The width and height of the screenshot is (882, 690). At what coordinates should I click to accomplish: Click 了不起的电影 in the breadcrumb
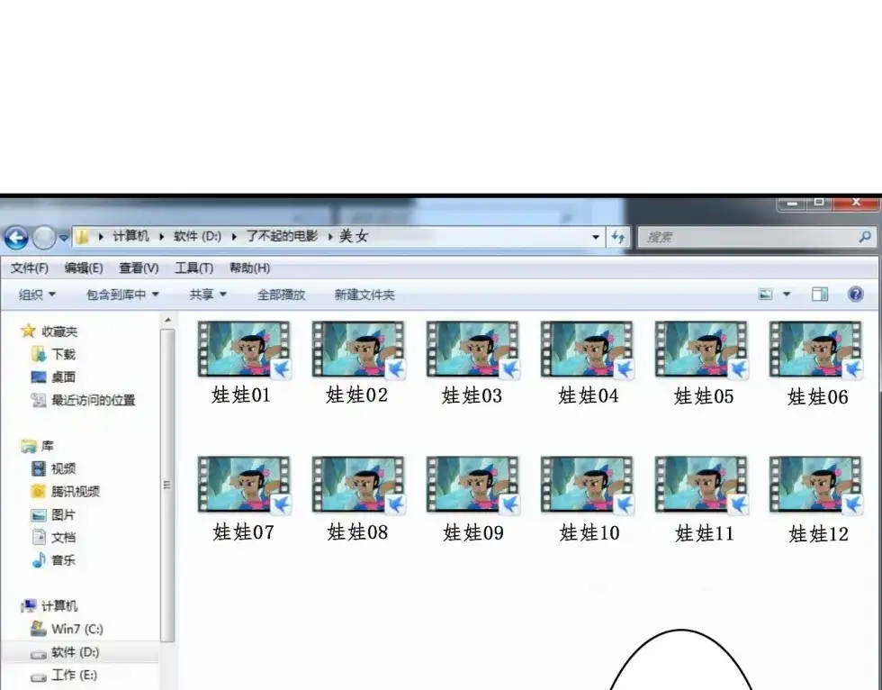[283, 236]
